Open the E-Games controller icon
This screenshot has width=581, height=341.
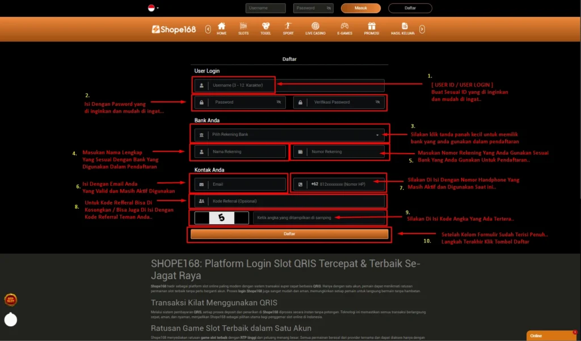(x=344, y=26)
